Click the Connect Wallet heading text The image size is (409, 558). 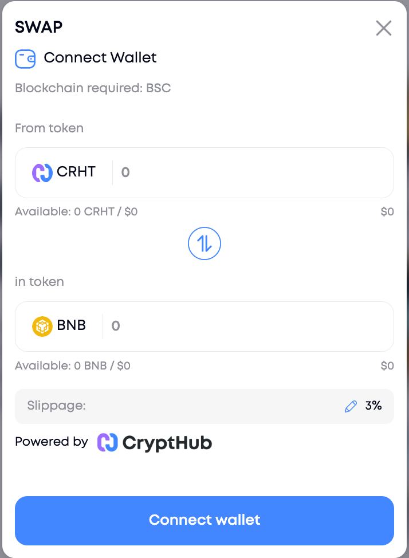click(x=100, y=58)
